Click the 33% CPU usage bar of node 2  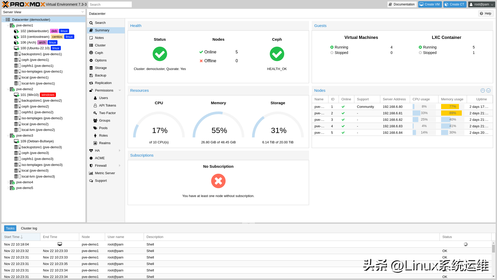[424, 113]
